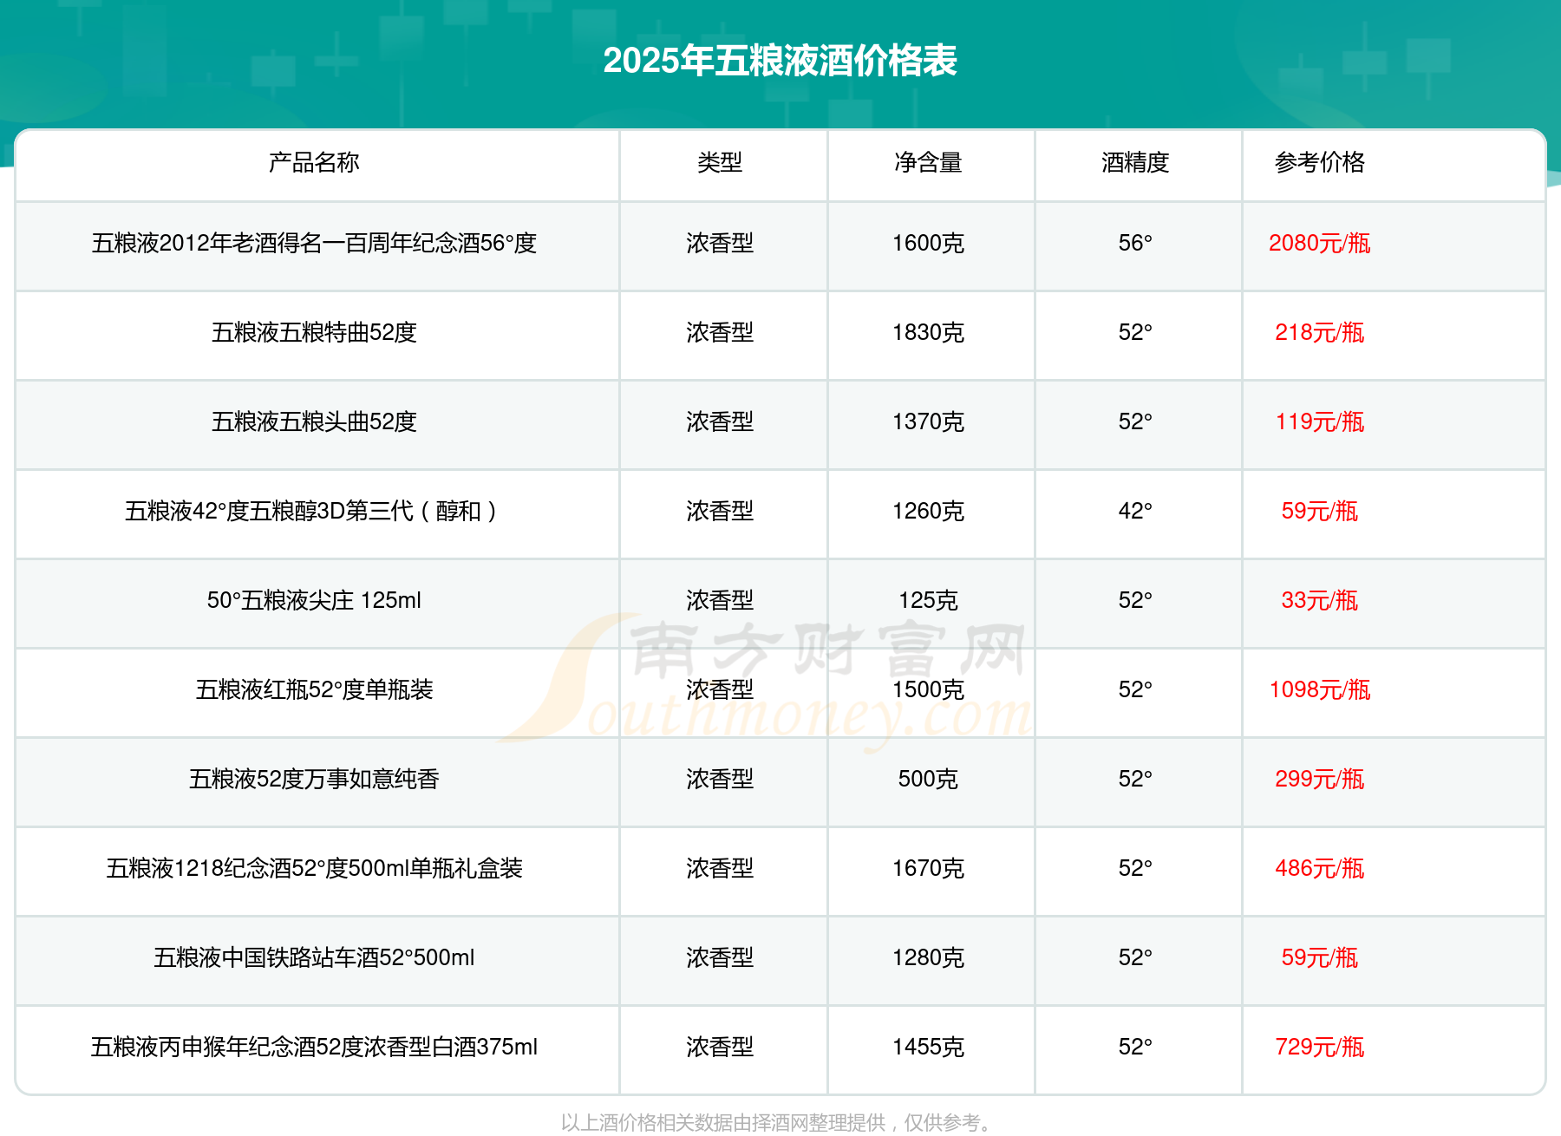Click the net content 125克
This screenshot has height=1136, width=1561.
click(928, 600)
